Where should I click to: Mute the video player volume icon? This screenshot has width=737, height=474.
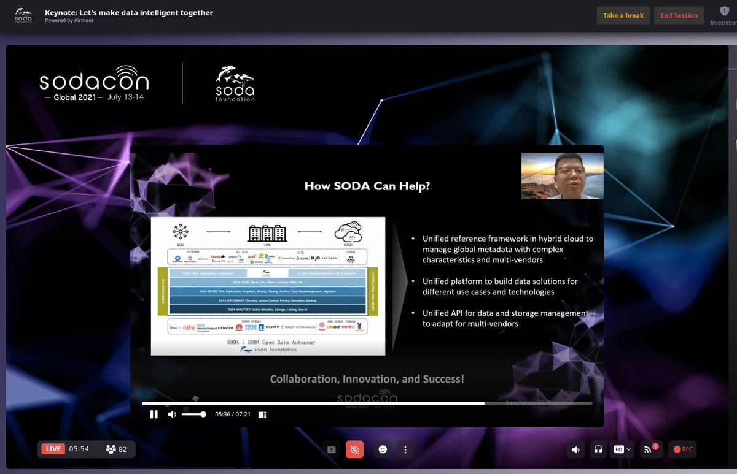pyautogui.click(x=171, y=415)
